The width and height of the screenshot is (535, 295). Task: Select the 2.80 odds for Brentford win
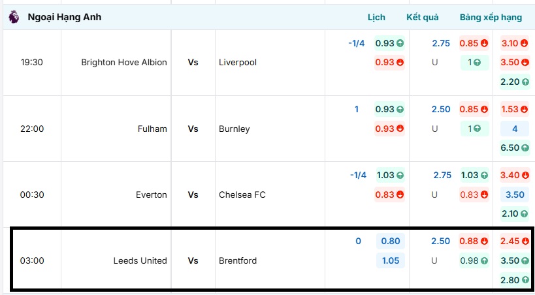(515, 279)
